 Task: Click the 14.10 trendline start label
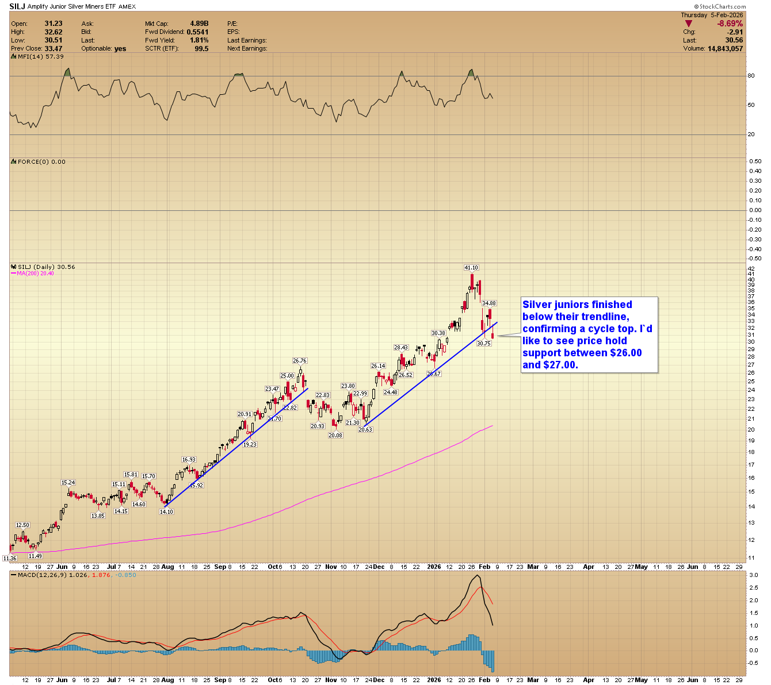point(166,511)
